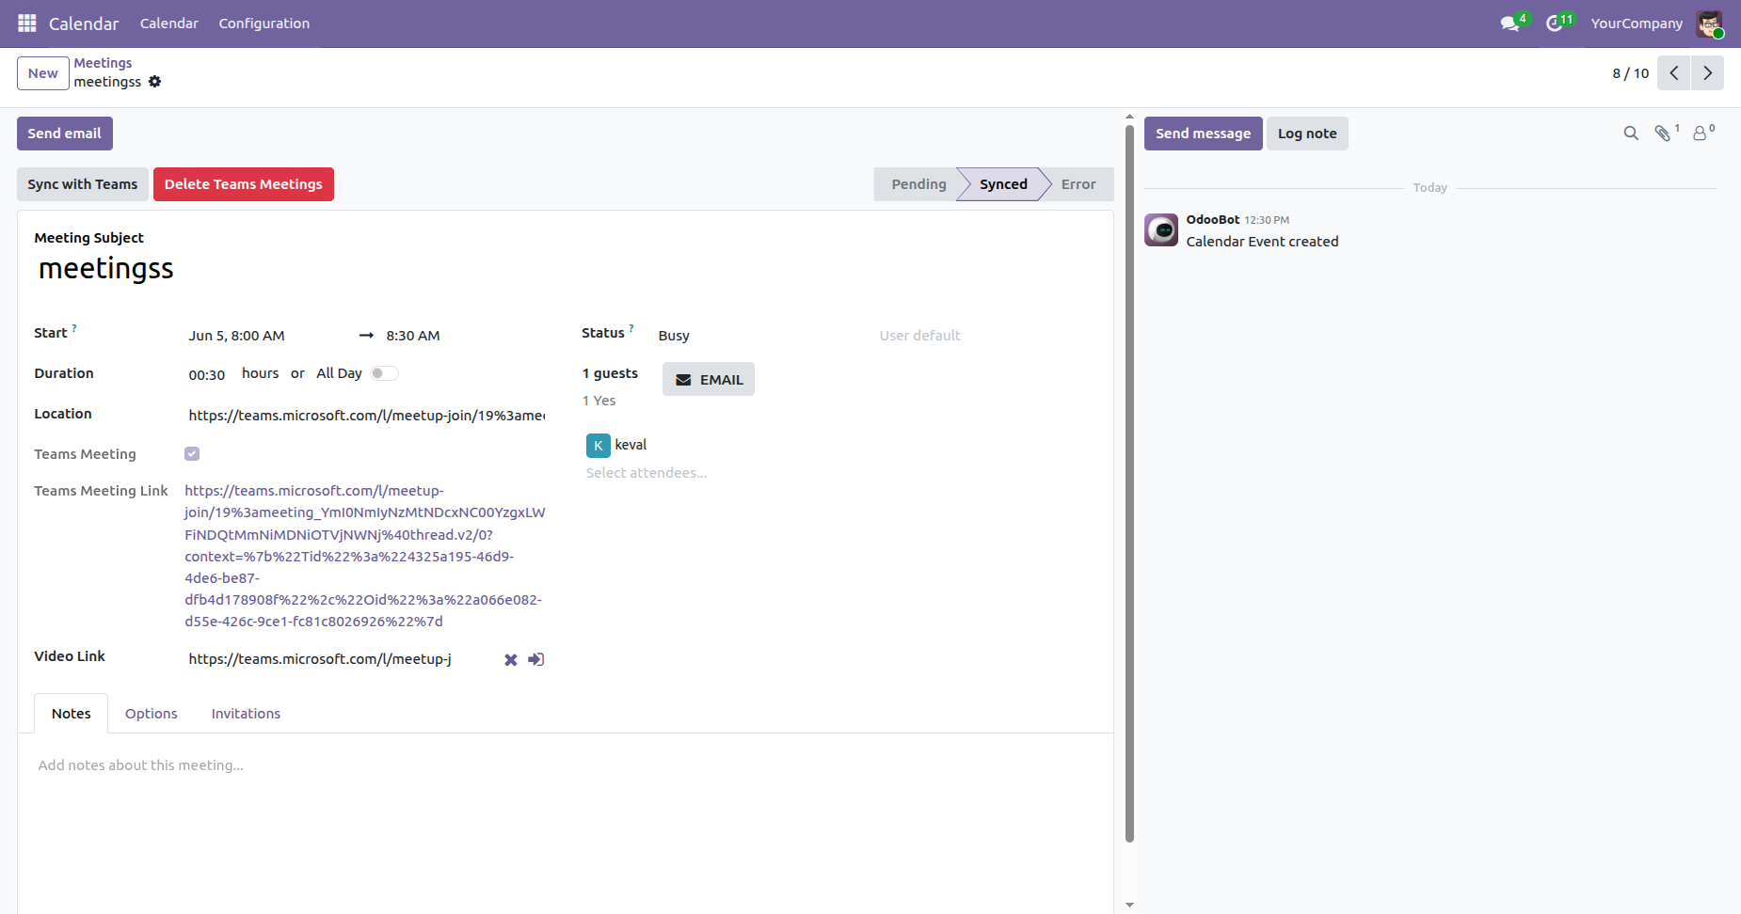Click Send message in chatter

1204,134
